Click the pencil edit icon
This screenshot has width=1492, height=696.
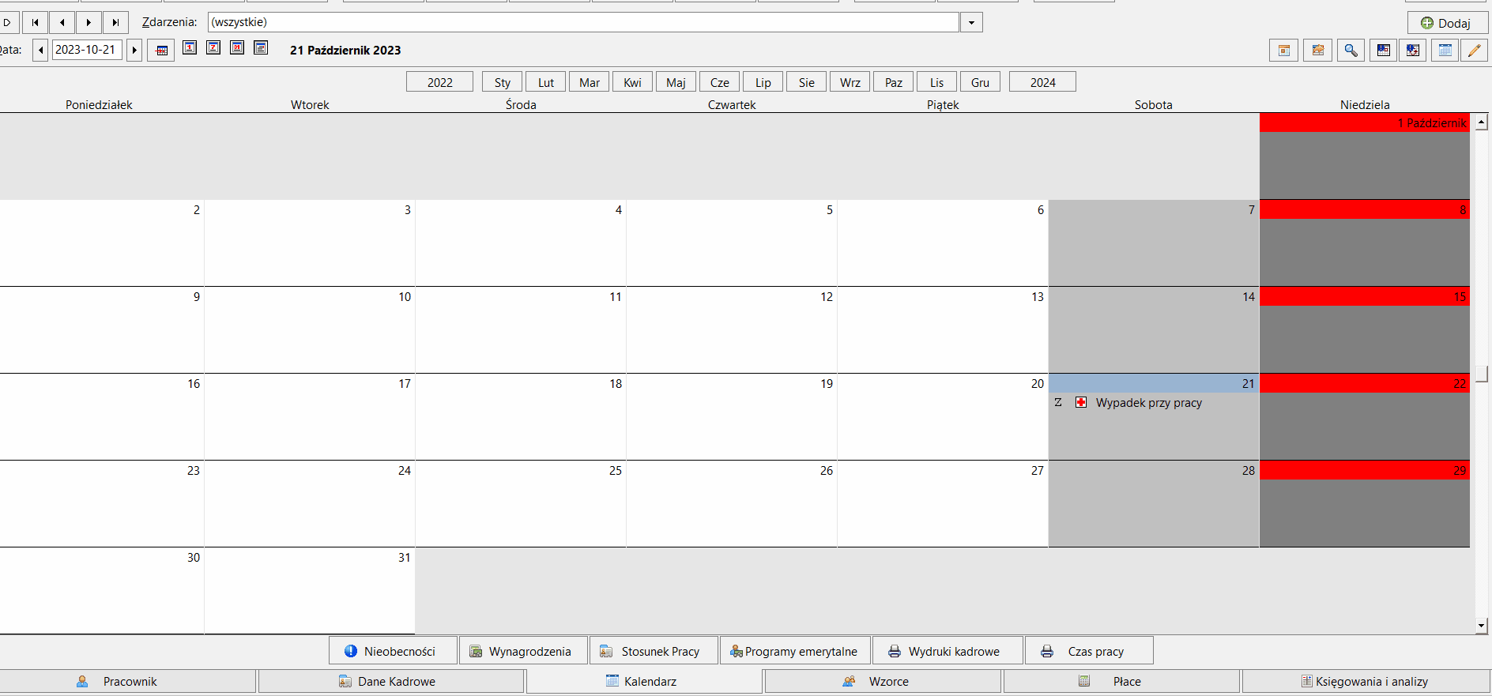(x=1474, y=51)
